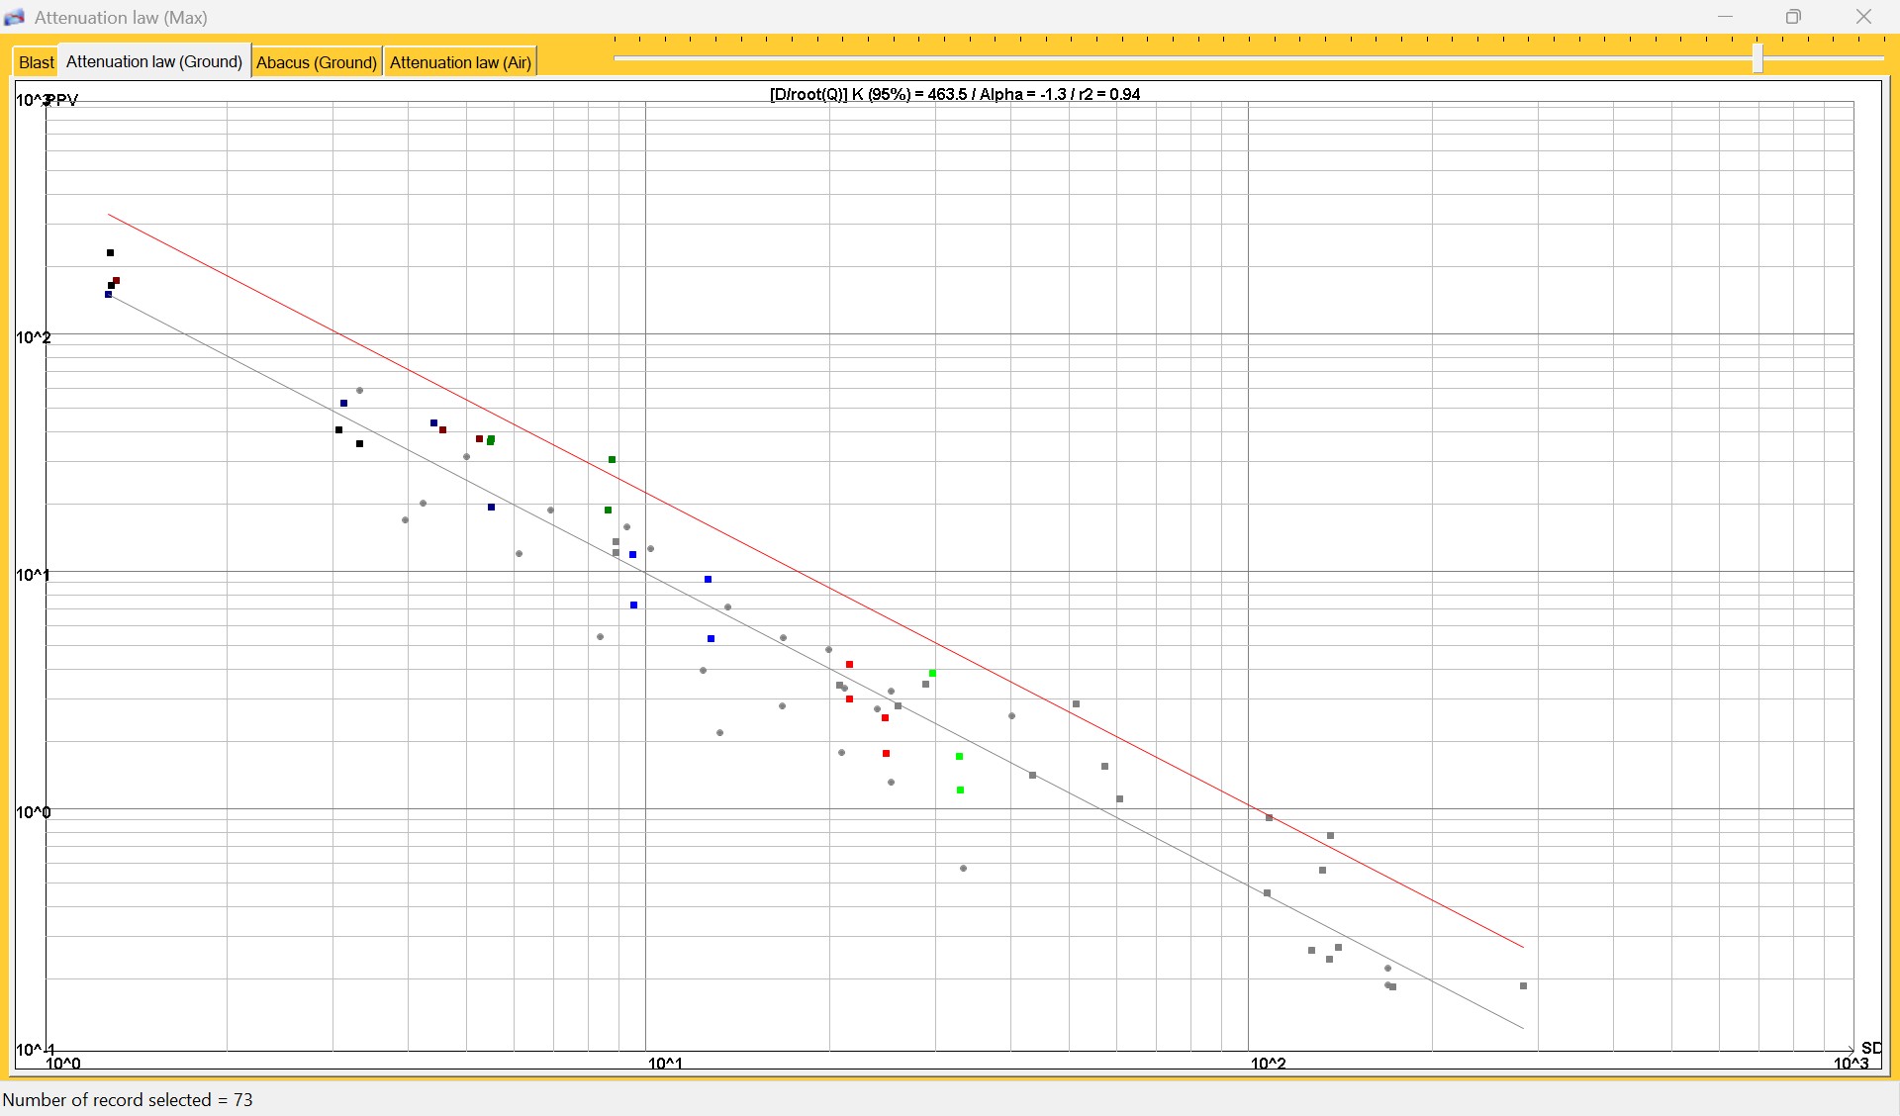The width and height of the screenshot is (1900, 1116).
Task: Select a blue square data marker
Action: [708, 579]
